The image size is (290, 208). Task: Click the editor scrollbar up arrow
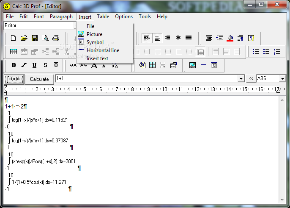(282, 100)
